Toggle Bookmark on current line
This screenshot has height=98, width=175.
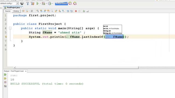click(63, 11)
